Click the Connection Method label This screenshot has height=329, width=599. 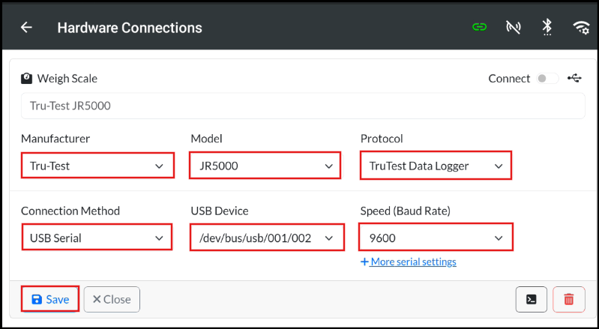(70, 211)
